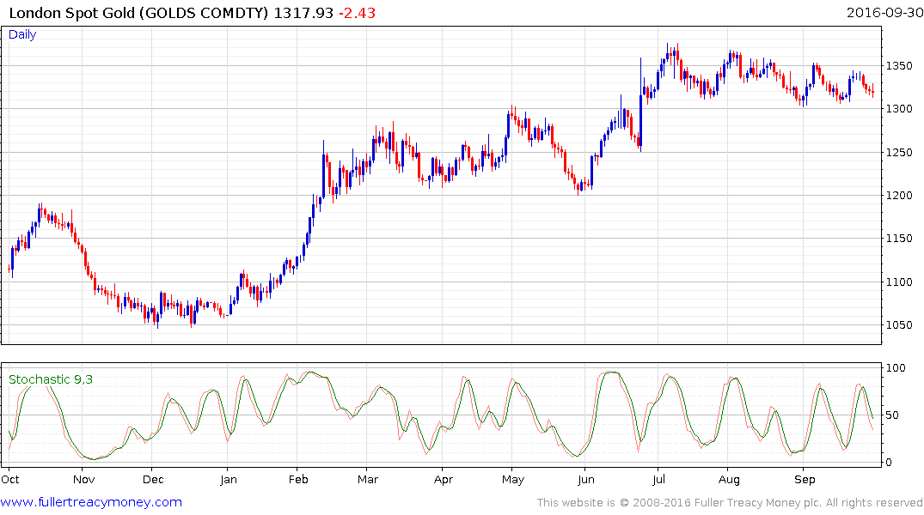Click the Jun month label
The height and width of the screenshot is (515, 924).
coord(585,479)
